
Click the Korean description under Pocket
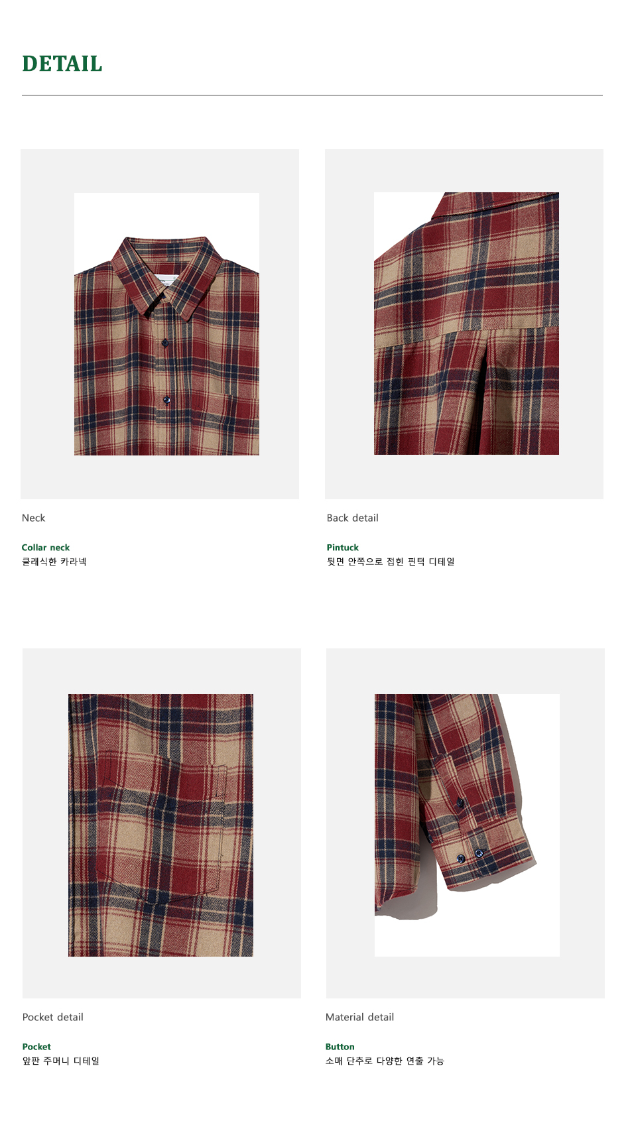pos(61,1061)
